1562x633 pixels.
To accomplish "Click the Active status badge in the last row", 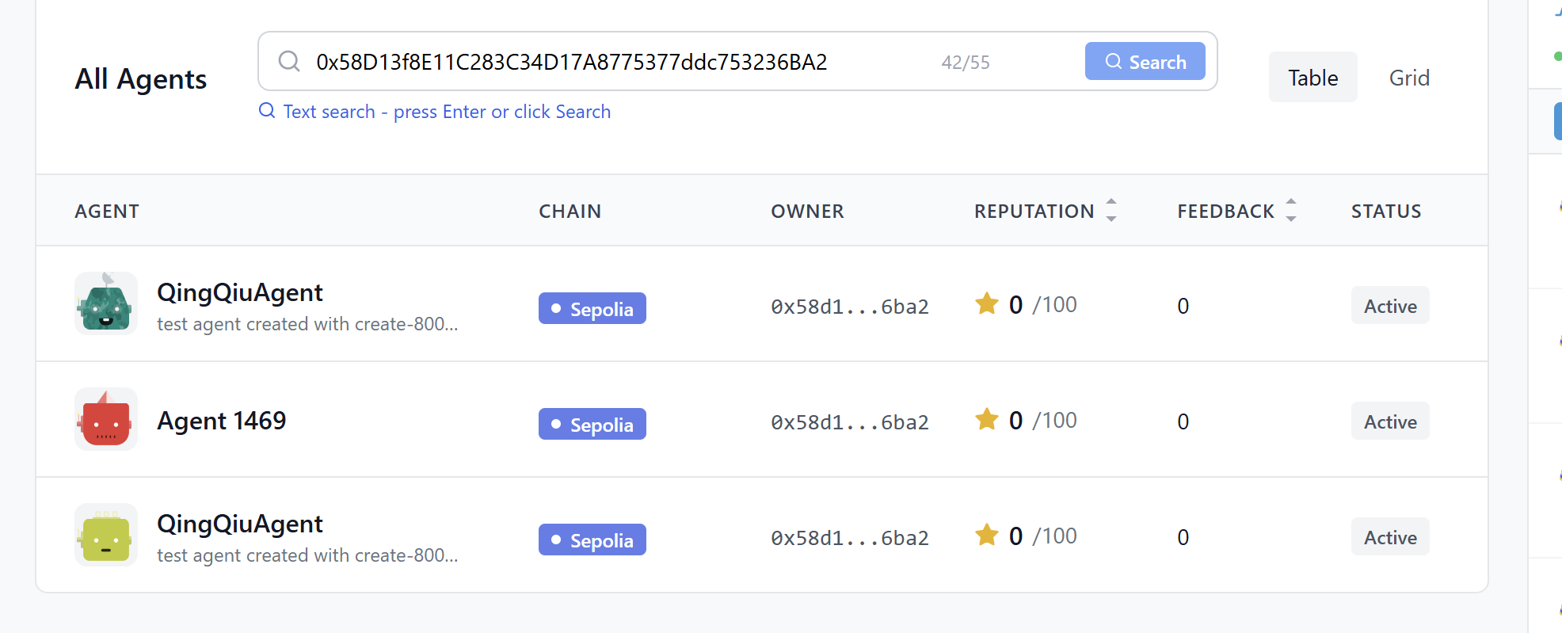I will 1389,537.
